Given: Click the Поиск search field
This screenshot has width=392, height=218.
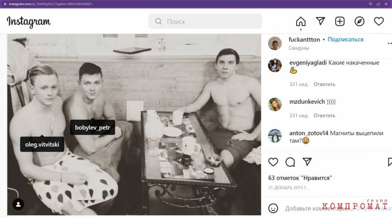Looking at the screenshot, I should (x=205, y=21).
